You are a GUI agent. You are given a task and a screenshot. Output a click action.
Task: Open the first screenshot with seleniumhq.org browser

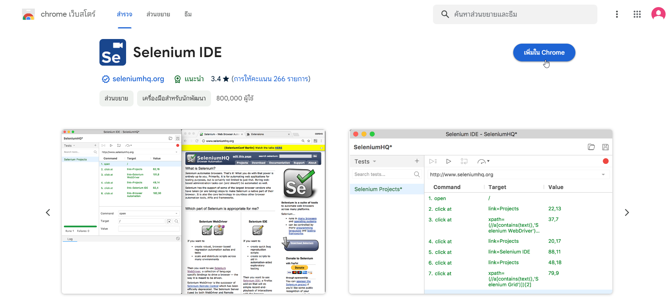(x=194, y=212)
